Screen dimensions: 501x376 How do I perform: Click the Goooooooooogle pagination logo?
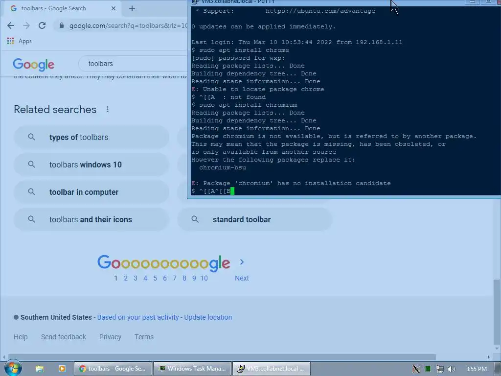pos(163,263)
